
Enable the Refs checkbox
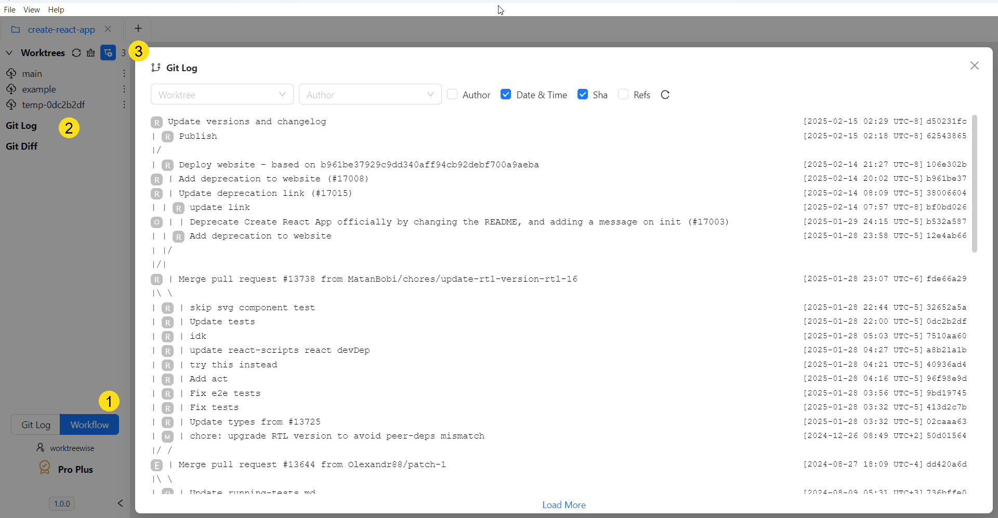tap(624, 94)
